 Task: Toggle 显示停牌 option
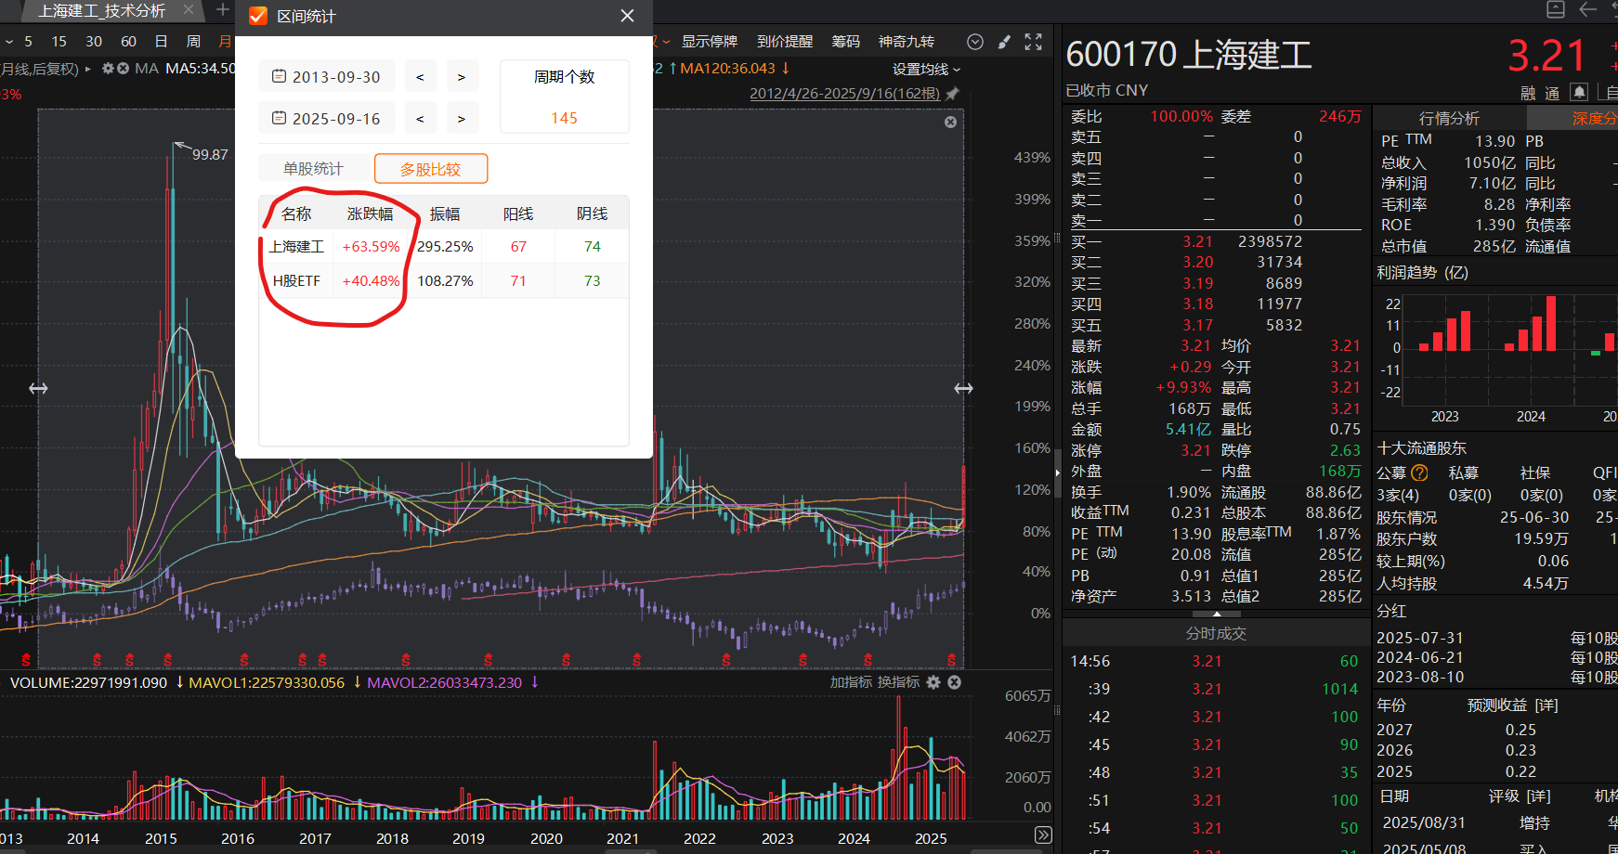pos(710,41)
